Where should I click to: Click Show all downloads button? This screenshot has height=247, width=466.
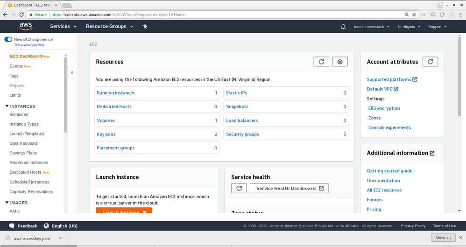click(443, 238)
